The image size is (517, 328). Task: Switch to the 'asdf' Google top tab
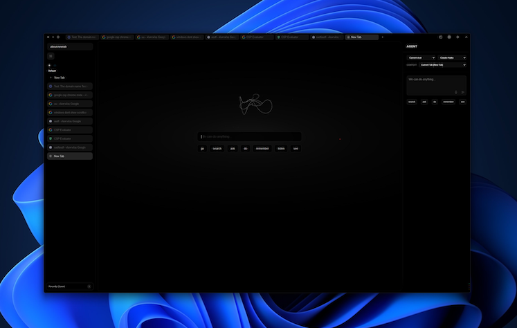(222, 37)
